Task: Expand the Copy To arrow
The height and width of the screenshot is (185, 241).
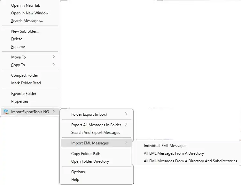Action: point(54,64)
